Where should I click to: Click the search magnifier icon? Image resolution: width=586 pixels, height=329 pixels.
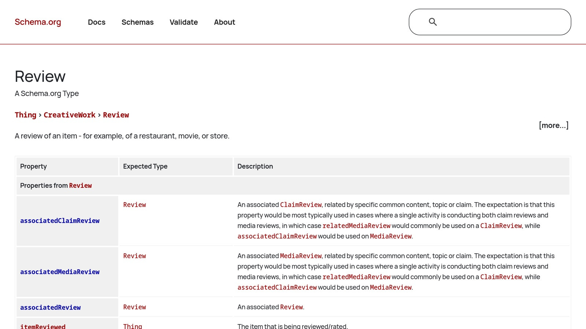pyautogui.click(x=433, y=22)
